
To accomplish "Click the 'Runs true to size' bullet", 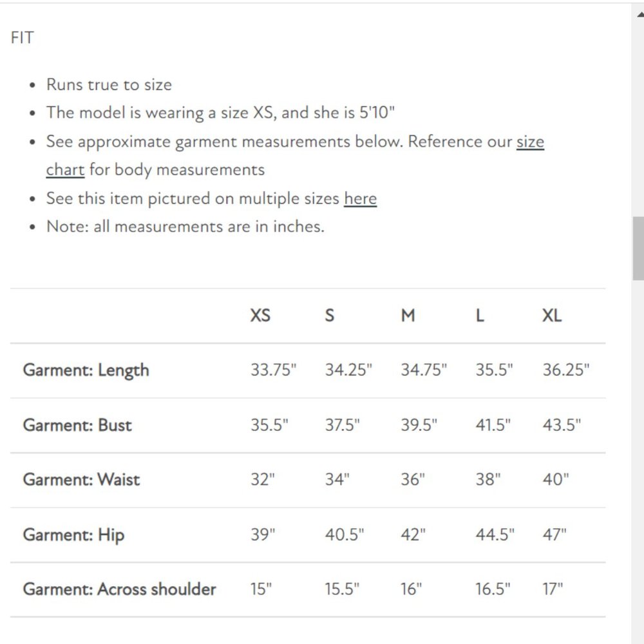I will click(109, 85).
